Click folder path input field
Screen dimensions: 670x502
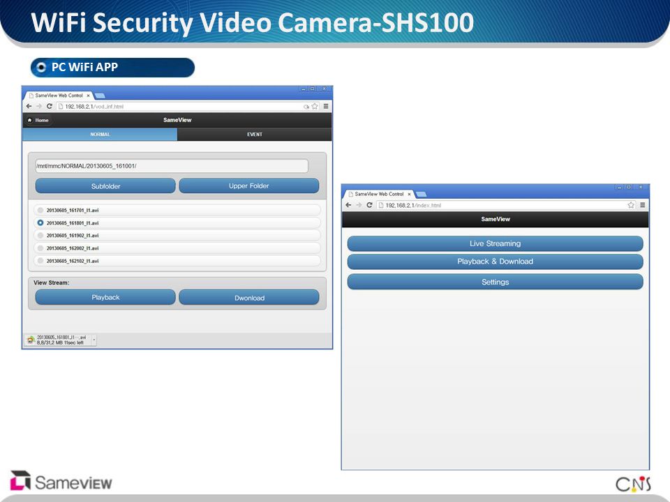point(172,166)
